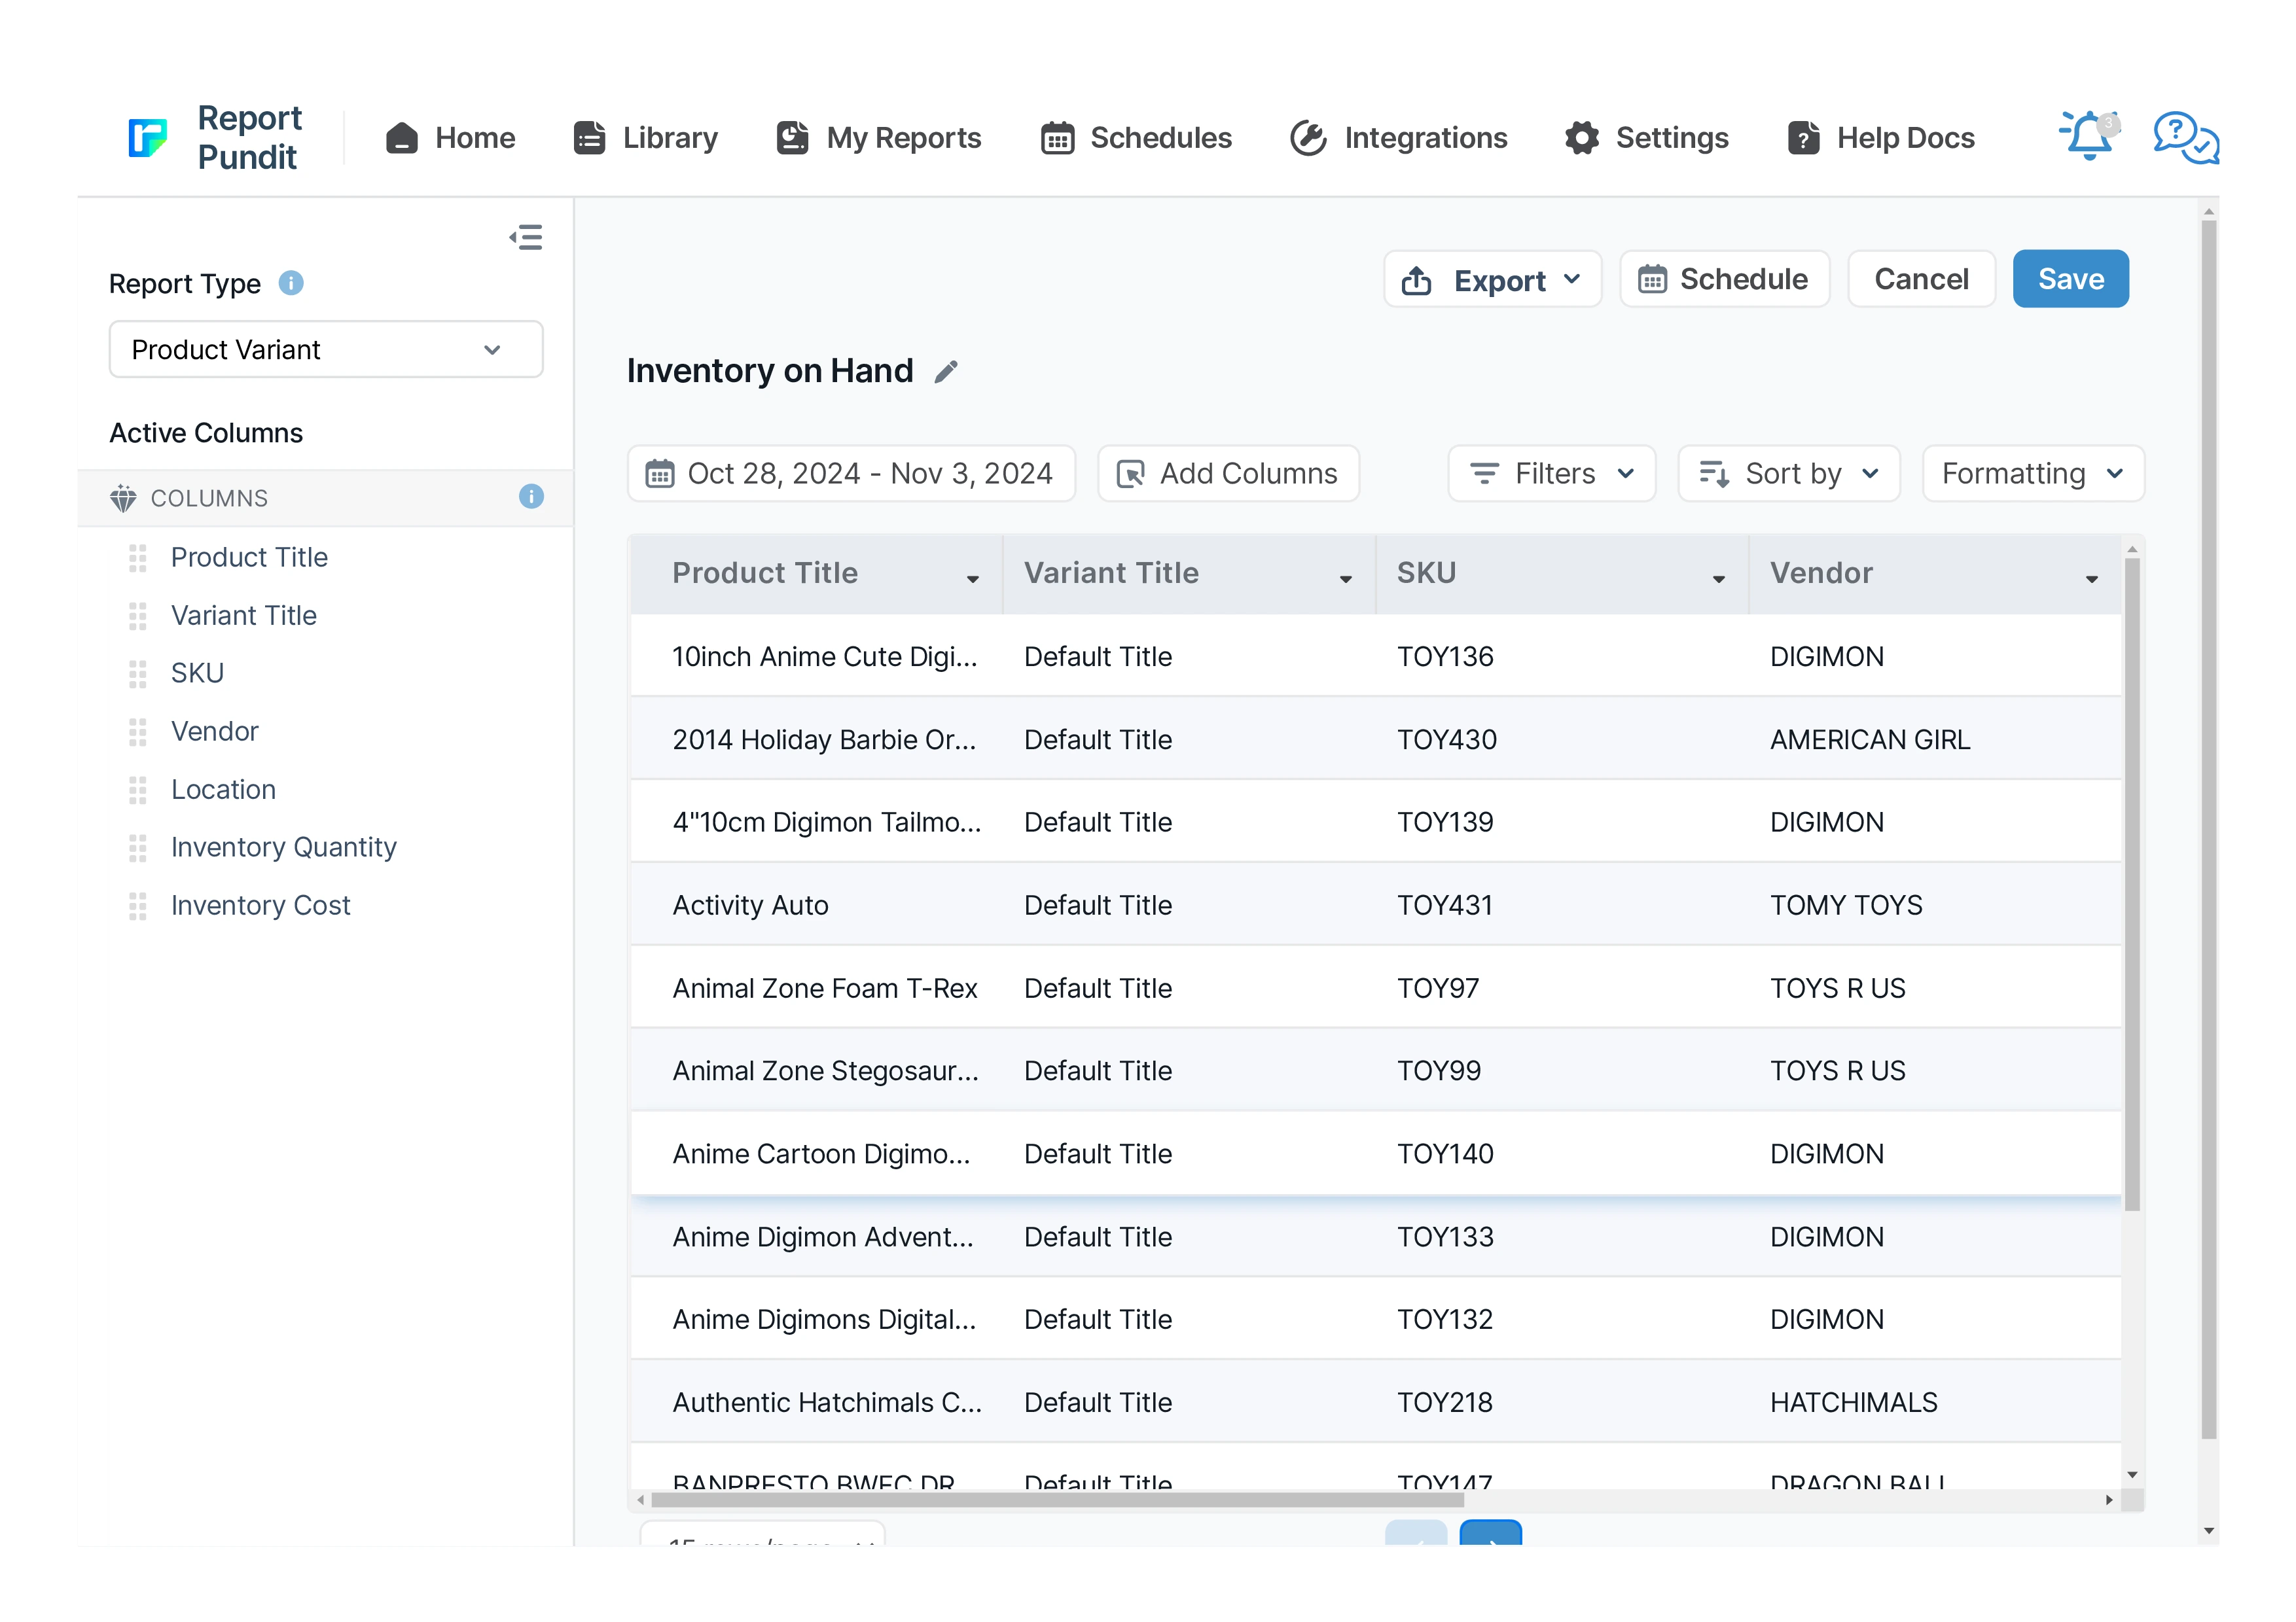
Task: Select Location in Active Columns list
Action: point(223,790)
